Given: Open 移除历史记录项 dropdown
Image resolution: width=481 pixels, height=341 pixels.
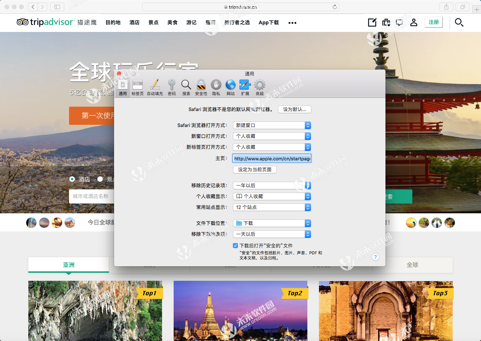Looking at the screenshot, I should (x=272, y=185).
